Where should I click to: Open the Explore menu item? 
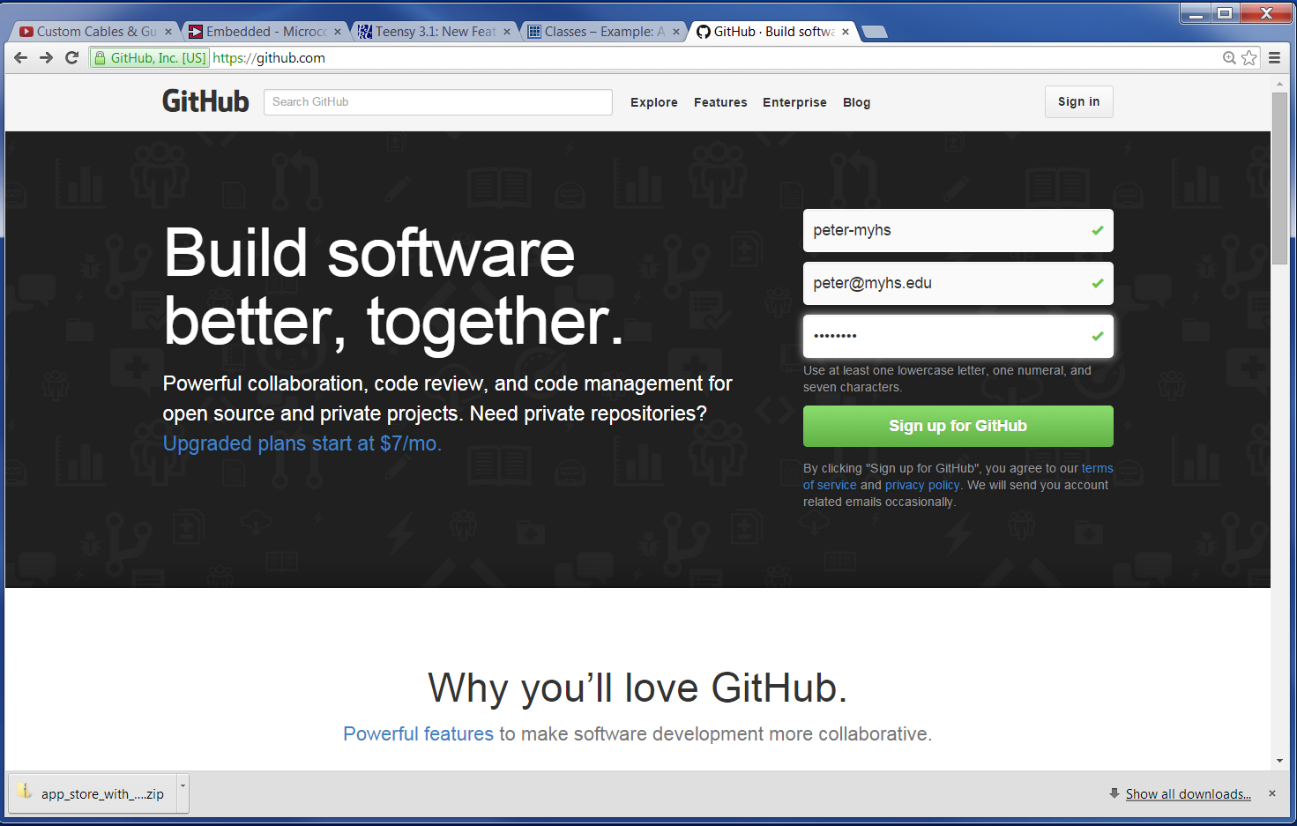coord(654,102)
